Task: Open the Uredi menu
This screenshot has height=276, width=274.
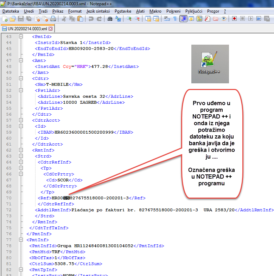Action: [29, 11]
